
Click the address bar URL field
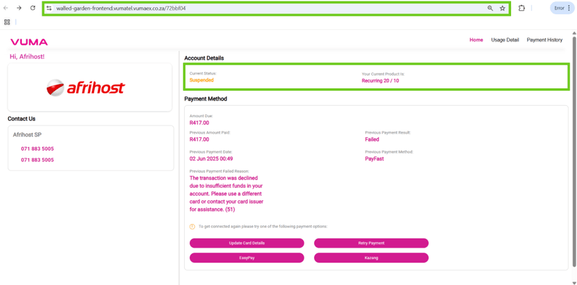[x=265, y=8]
